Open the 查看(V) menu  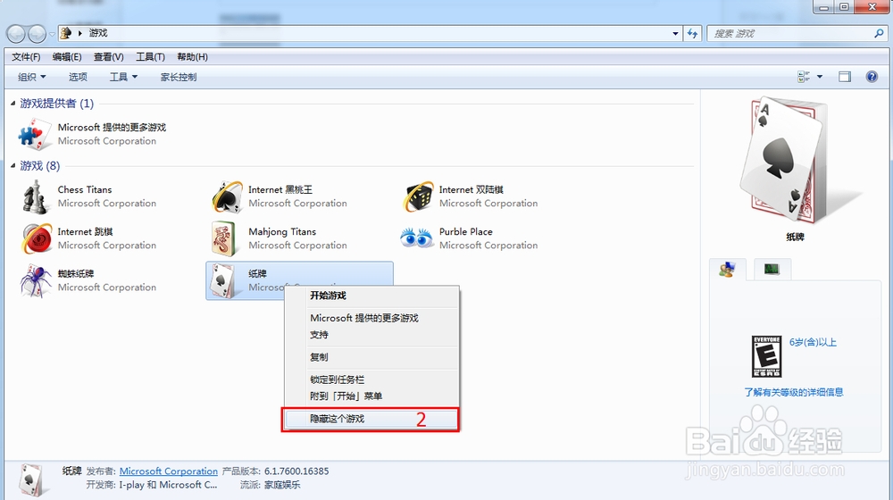click(108, 57)
